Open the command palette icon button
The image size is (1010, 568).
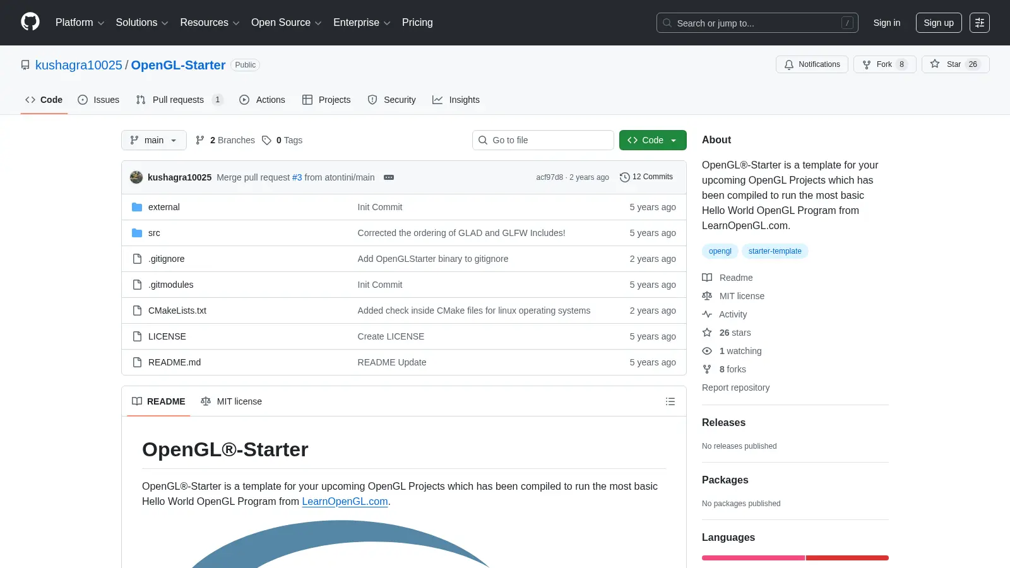tap(980, 23)
